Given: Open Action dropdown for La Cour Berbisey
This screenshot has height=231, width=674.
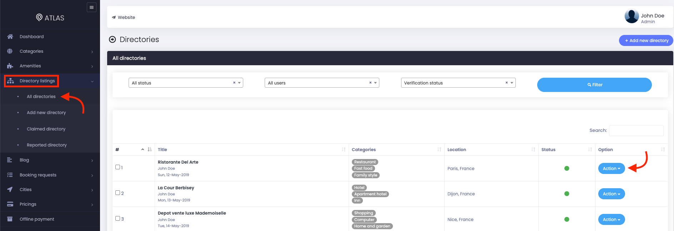Looking at the screenshot, I should (611, 194).
